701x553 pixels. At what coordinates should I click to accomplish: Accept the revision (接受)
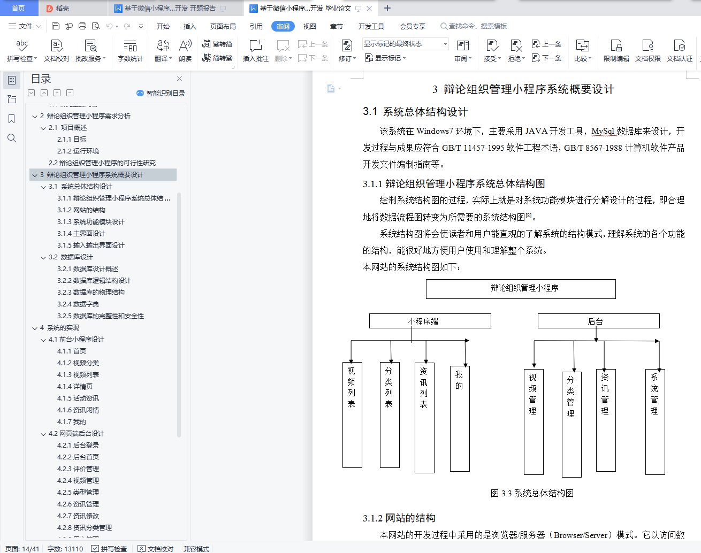pos(492,51)
